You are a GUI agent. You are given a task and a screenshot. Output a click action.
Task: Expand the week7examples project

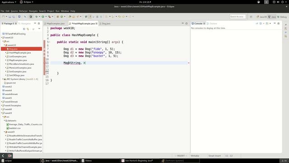(2, 105)
